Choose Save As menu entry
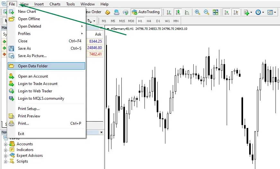 pyautogui.click(x=47, y=48)
